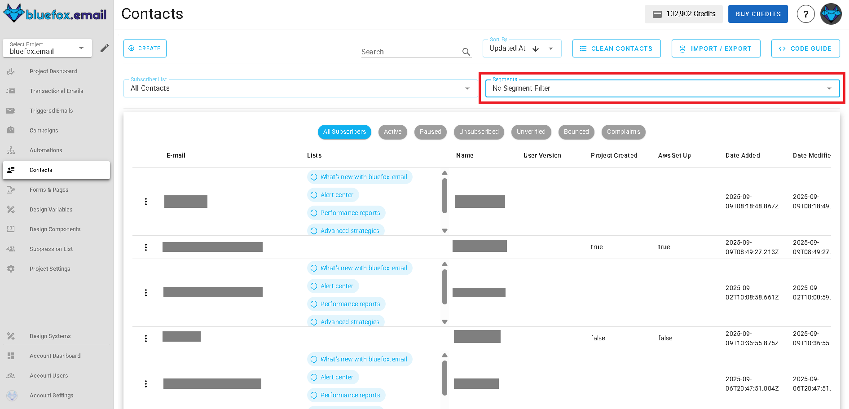Switch to the All Subscribers tab
This screenshot has width=849, height=409.
[344, 132]
